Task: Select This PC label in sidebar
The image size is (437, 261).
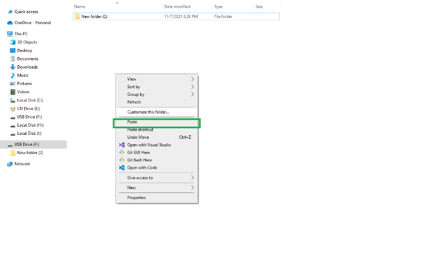Action: 21,33
